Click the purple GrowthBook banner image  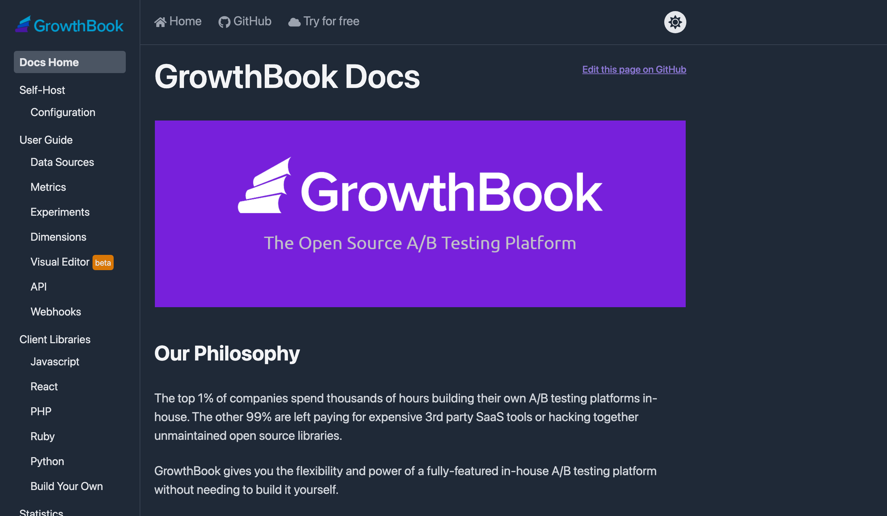pos(420,214)
